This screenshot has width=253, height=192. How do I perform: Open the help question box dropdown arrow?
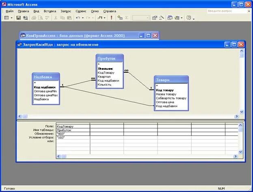coord(249,11)
